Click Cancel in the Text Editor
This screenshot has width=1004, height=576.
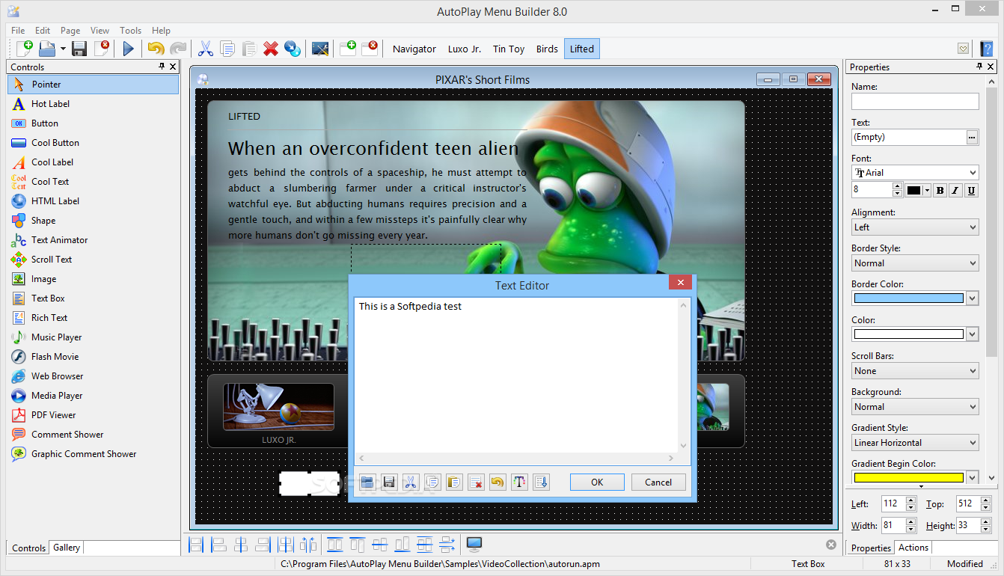(x=658, y=482)
